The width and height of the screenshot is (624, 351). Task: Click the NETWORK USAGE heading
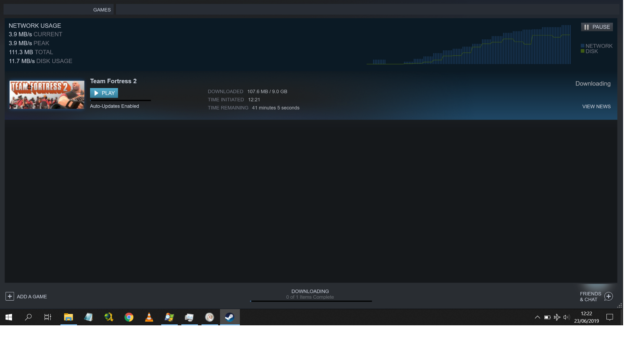point(35,26)
